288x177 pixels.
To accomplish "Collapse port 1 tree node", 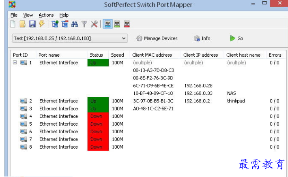I will (15, 62).
